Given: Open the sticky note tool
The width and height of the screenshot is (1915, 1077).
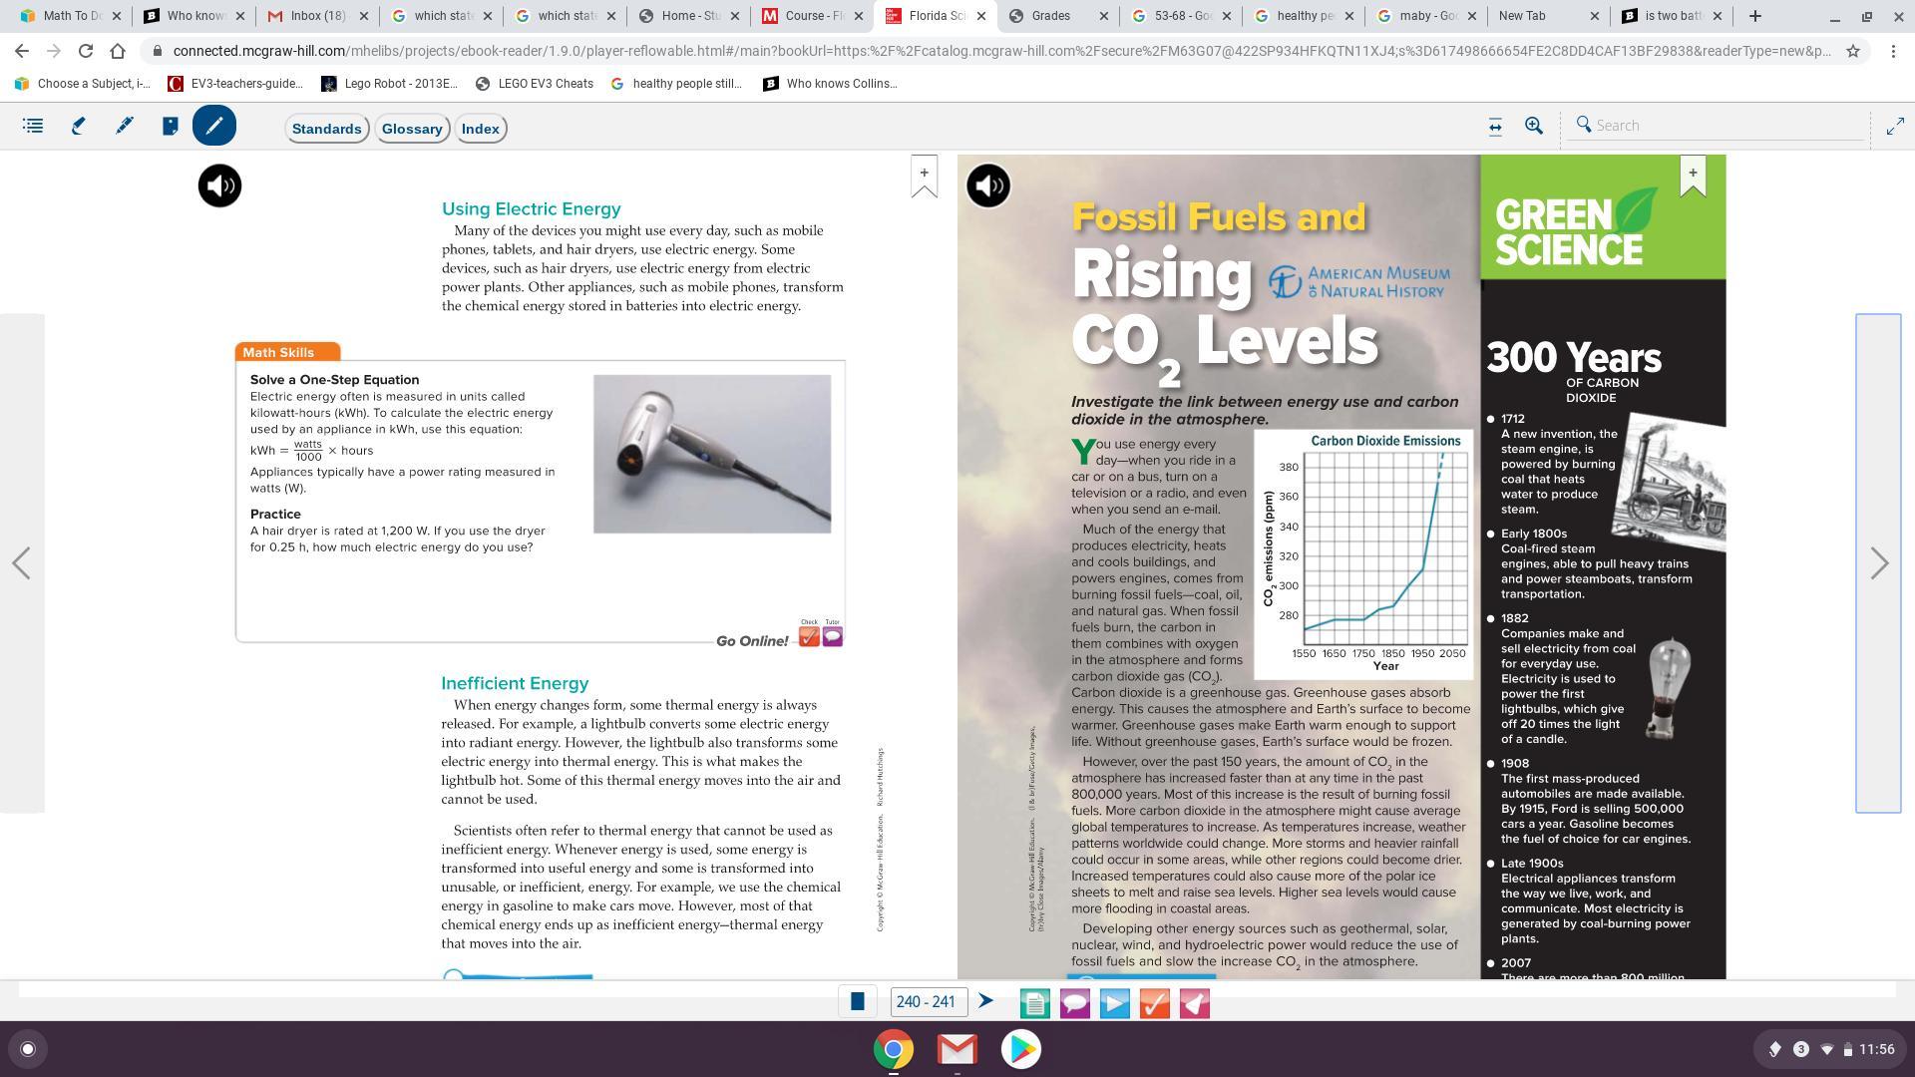Looking at the screenshot, I should [x=170, y=126].
